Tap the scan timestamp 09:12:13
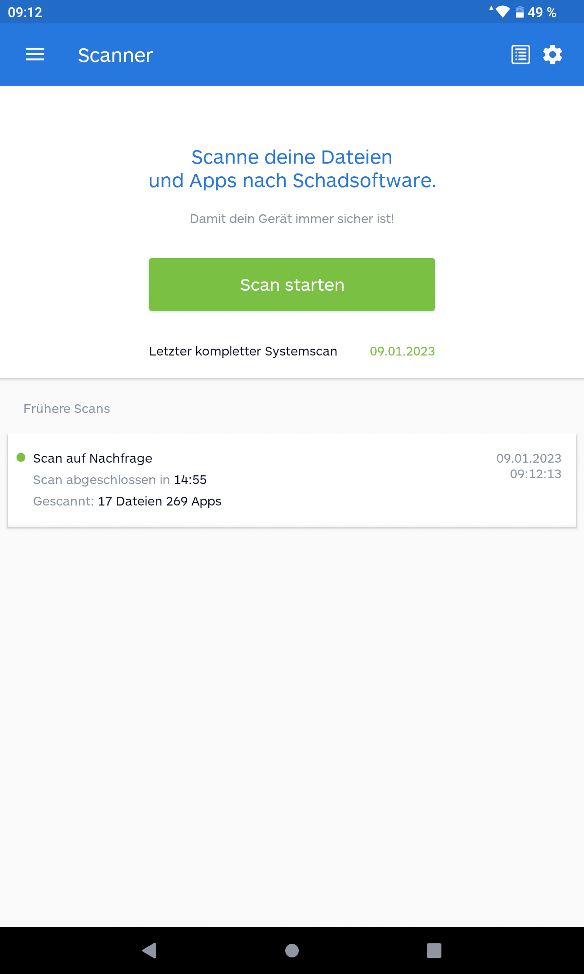 pos(536,474)
